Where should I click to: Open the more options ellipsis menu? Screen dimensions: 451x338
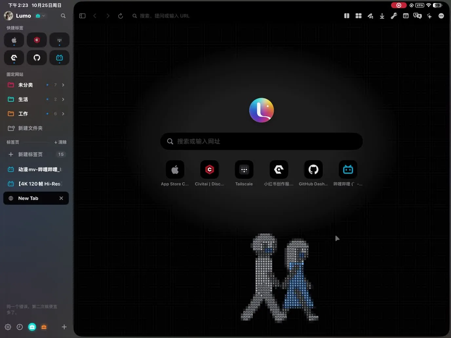pos(441,16)
